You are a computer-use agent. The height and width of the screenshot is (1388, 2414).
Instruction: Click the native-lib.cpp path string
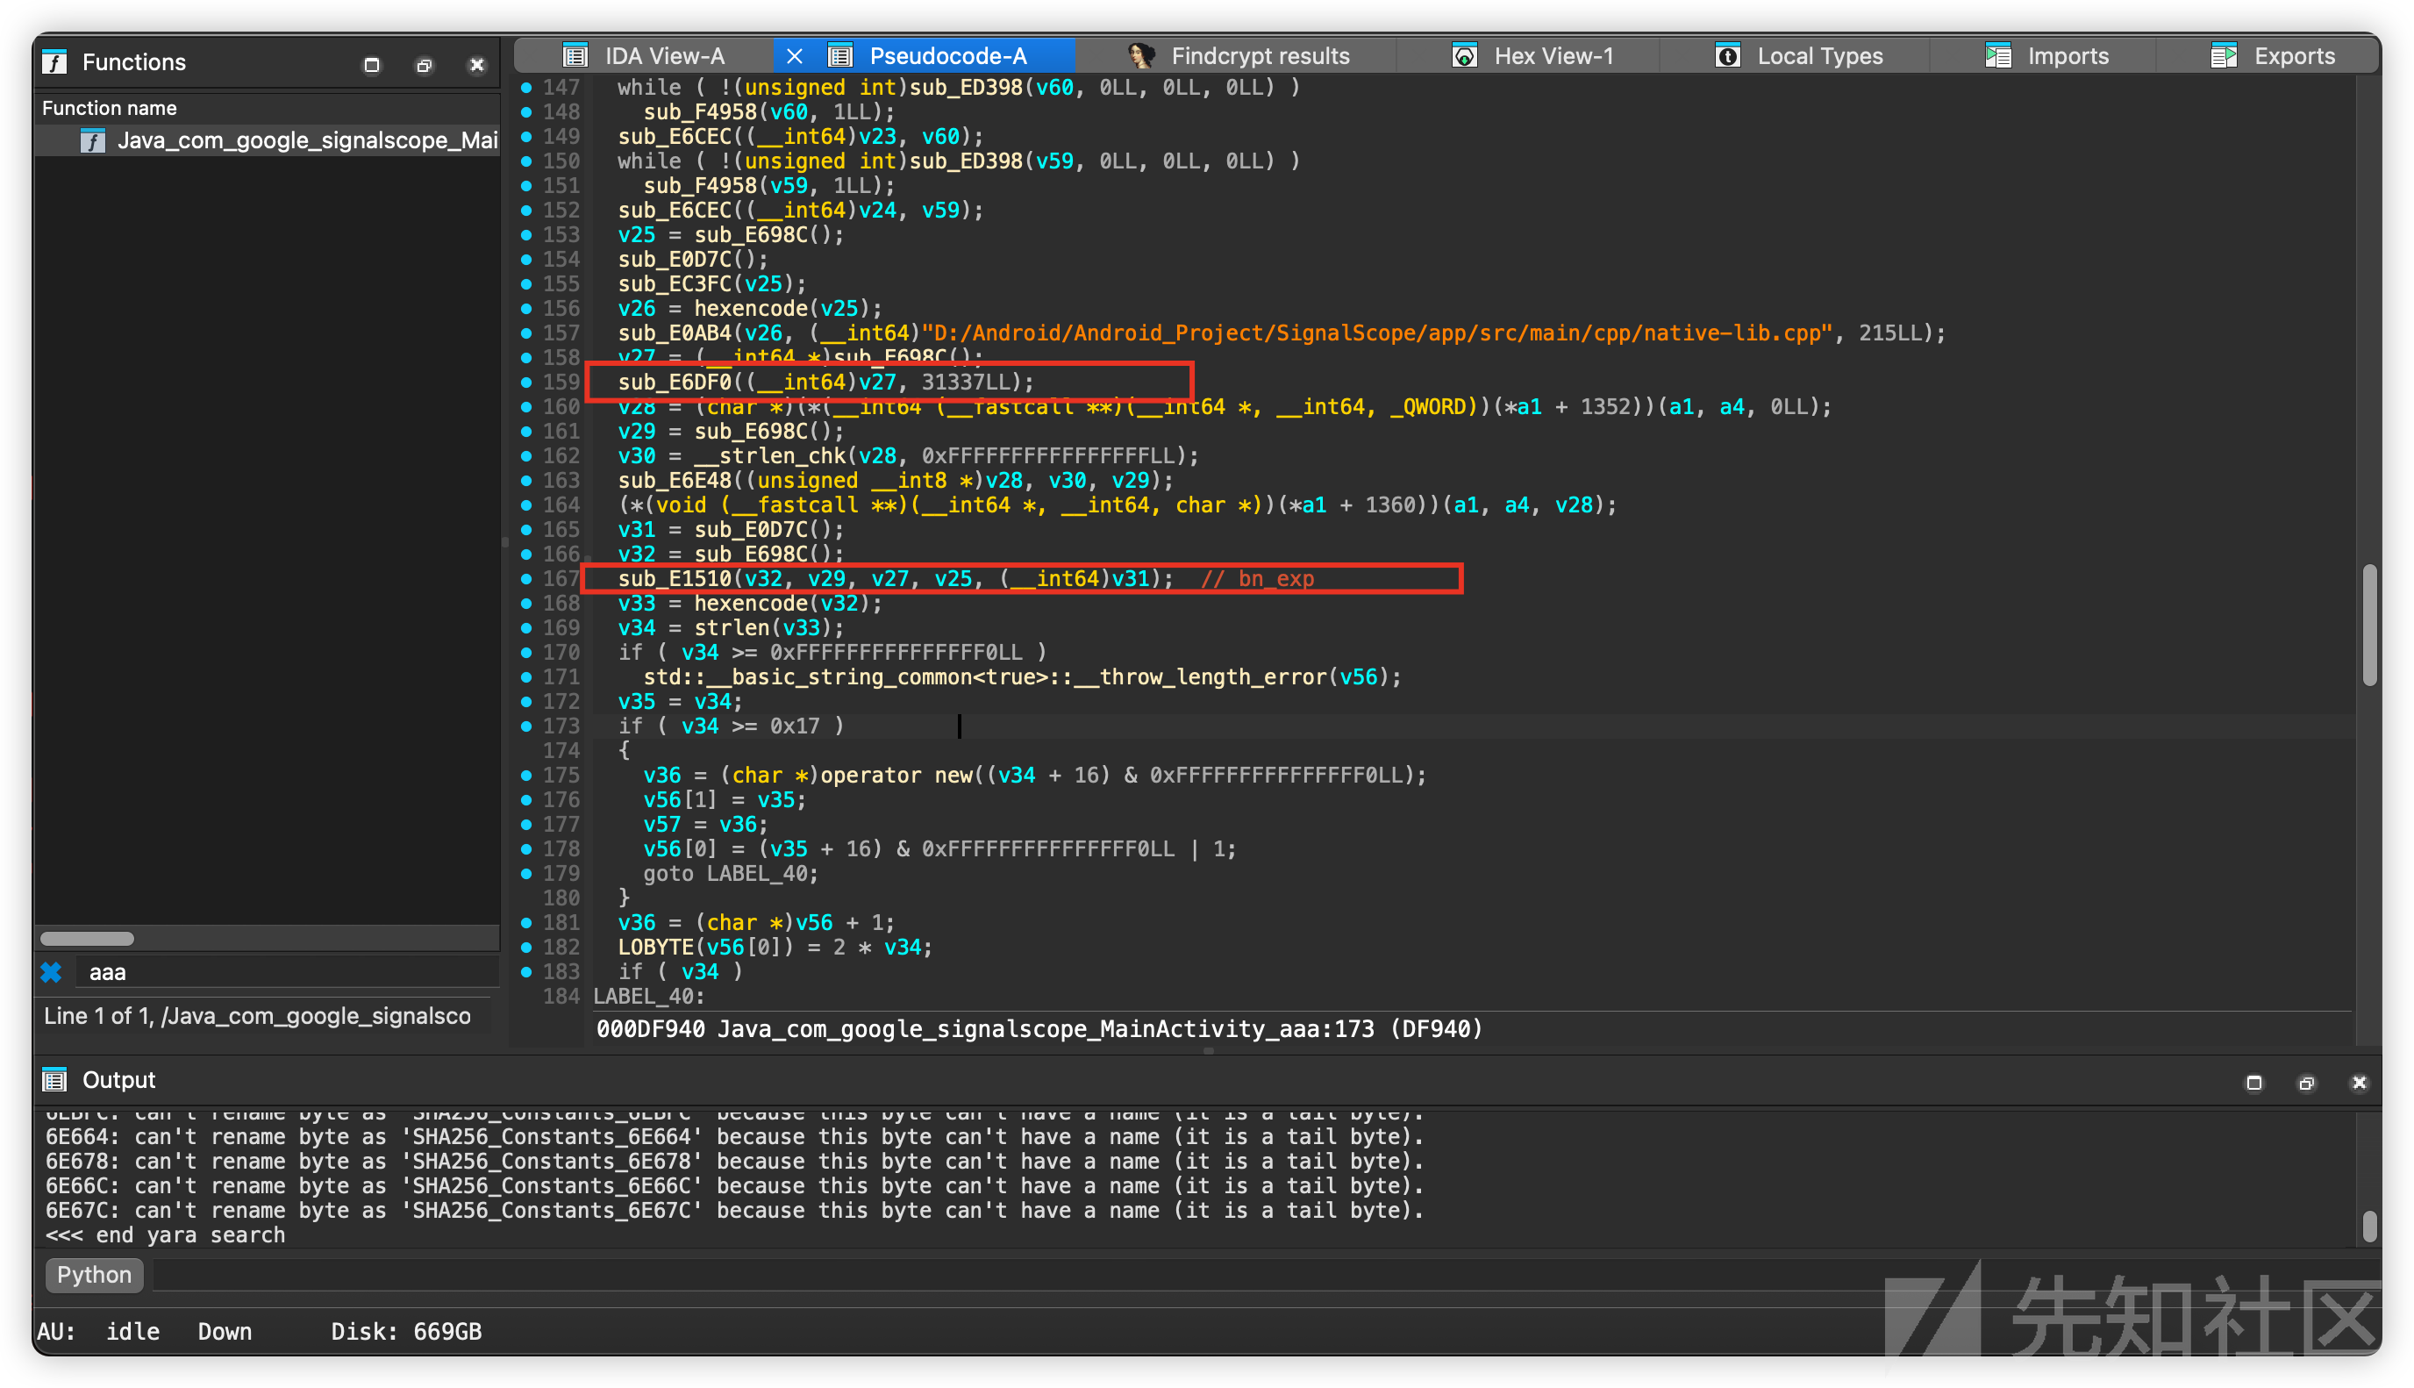click(1377, 333)
